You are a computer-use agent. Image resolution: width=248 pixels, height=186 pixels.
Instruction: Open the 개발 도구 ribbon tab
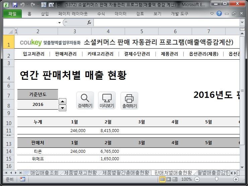tap(180, 14)
